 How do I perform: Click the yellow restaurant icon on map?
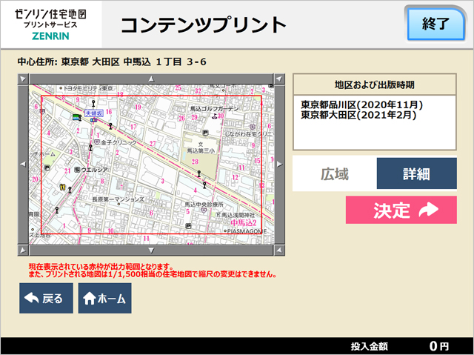click(x=64, y=187)
